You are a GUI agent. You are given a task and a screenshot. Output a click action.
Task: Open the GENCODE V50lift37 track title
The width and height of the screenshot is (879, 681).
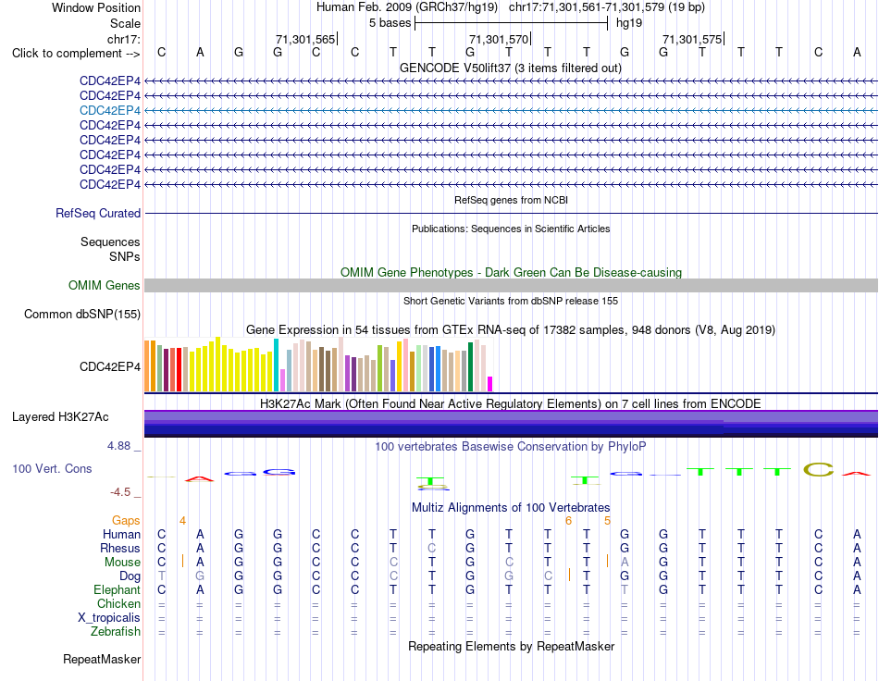tap(511, 68)
